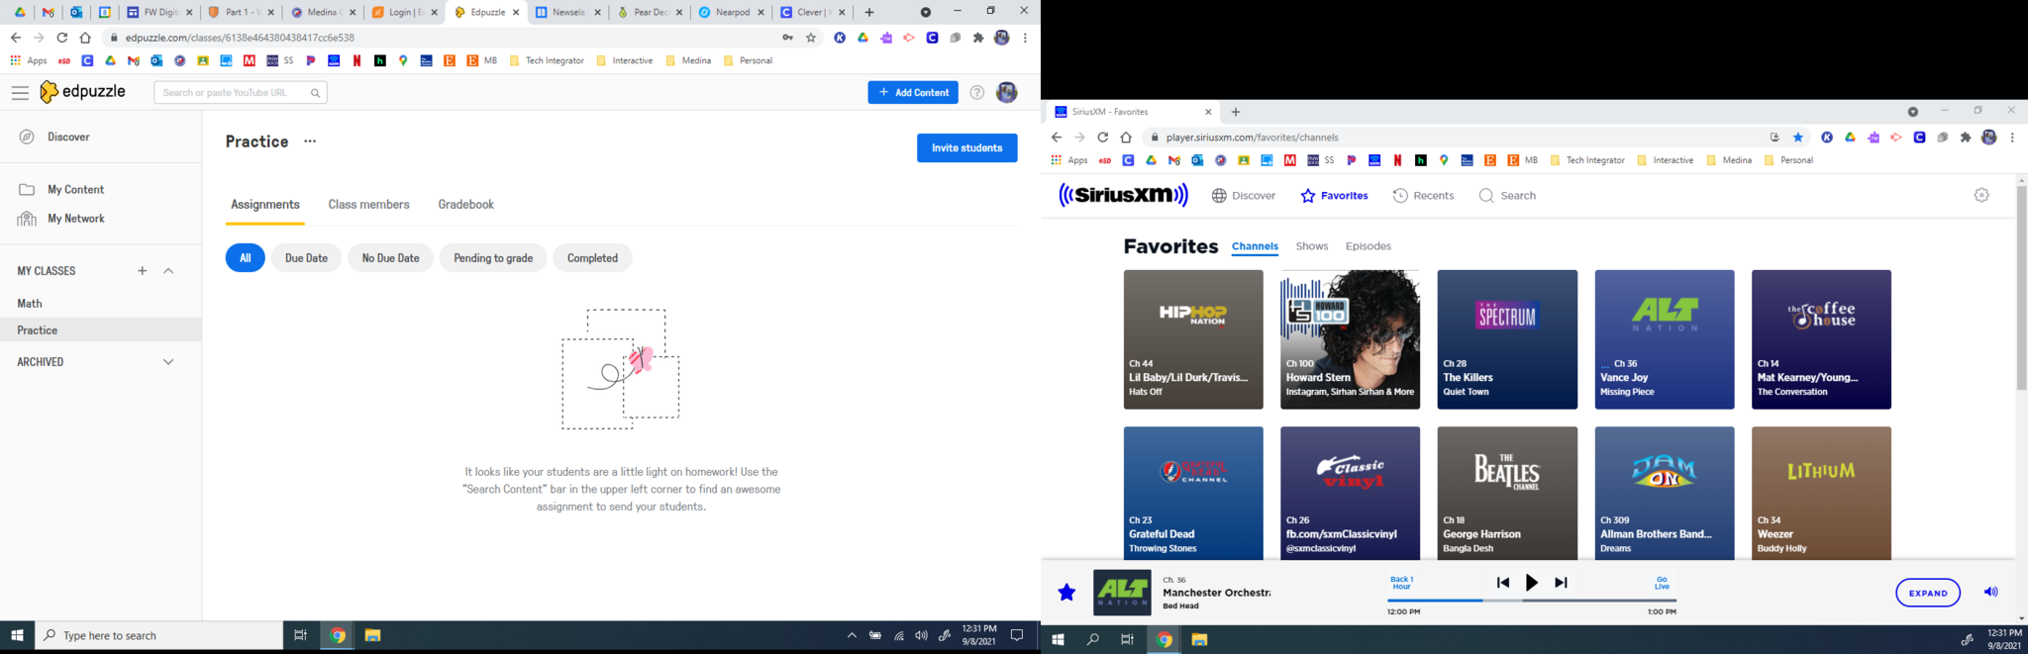Mute the SiriusXM volume speaker icon
This screenshot has width=2028, height=654.
(1990, 592)
